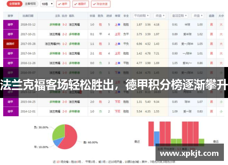The width and height of the screenshot is (228, 165).
Task: Click 法兰克福(中) team in 2017-05-28 row
Action: point(52,44)
